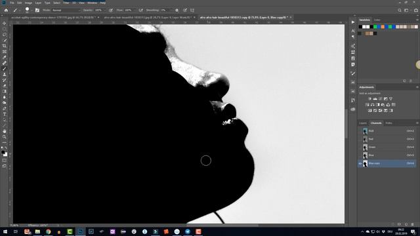
Task: Open Chrome from the taskbar
Action: pyautogui.click(x=48, y=231)
